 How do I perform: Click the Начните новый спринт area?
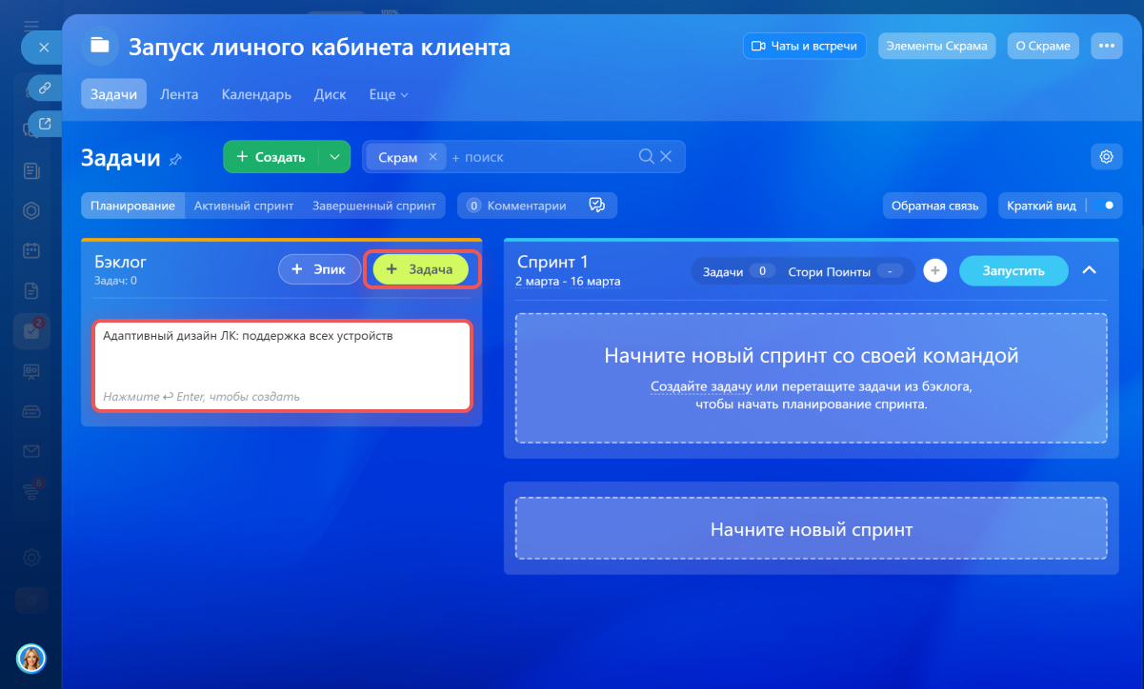click(x=811, y=529)
